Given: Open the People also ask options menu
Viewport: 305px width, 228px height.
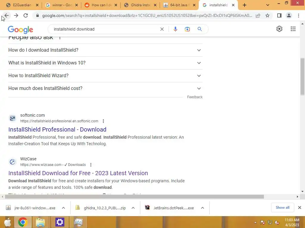Looking at the screenshot, I should coord(60,38).
